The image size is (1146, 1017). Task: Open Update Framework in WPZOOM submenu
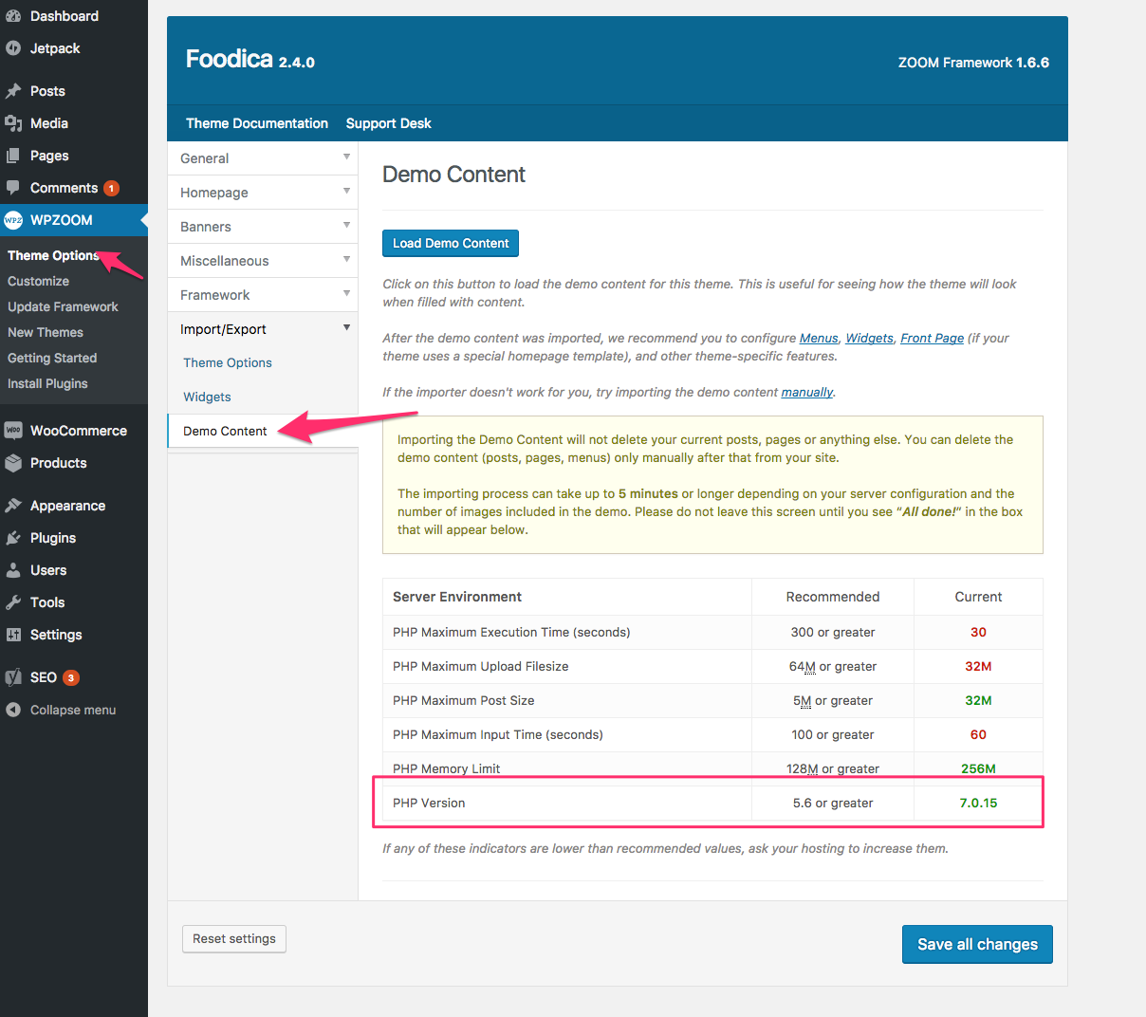click(63, 306)
